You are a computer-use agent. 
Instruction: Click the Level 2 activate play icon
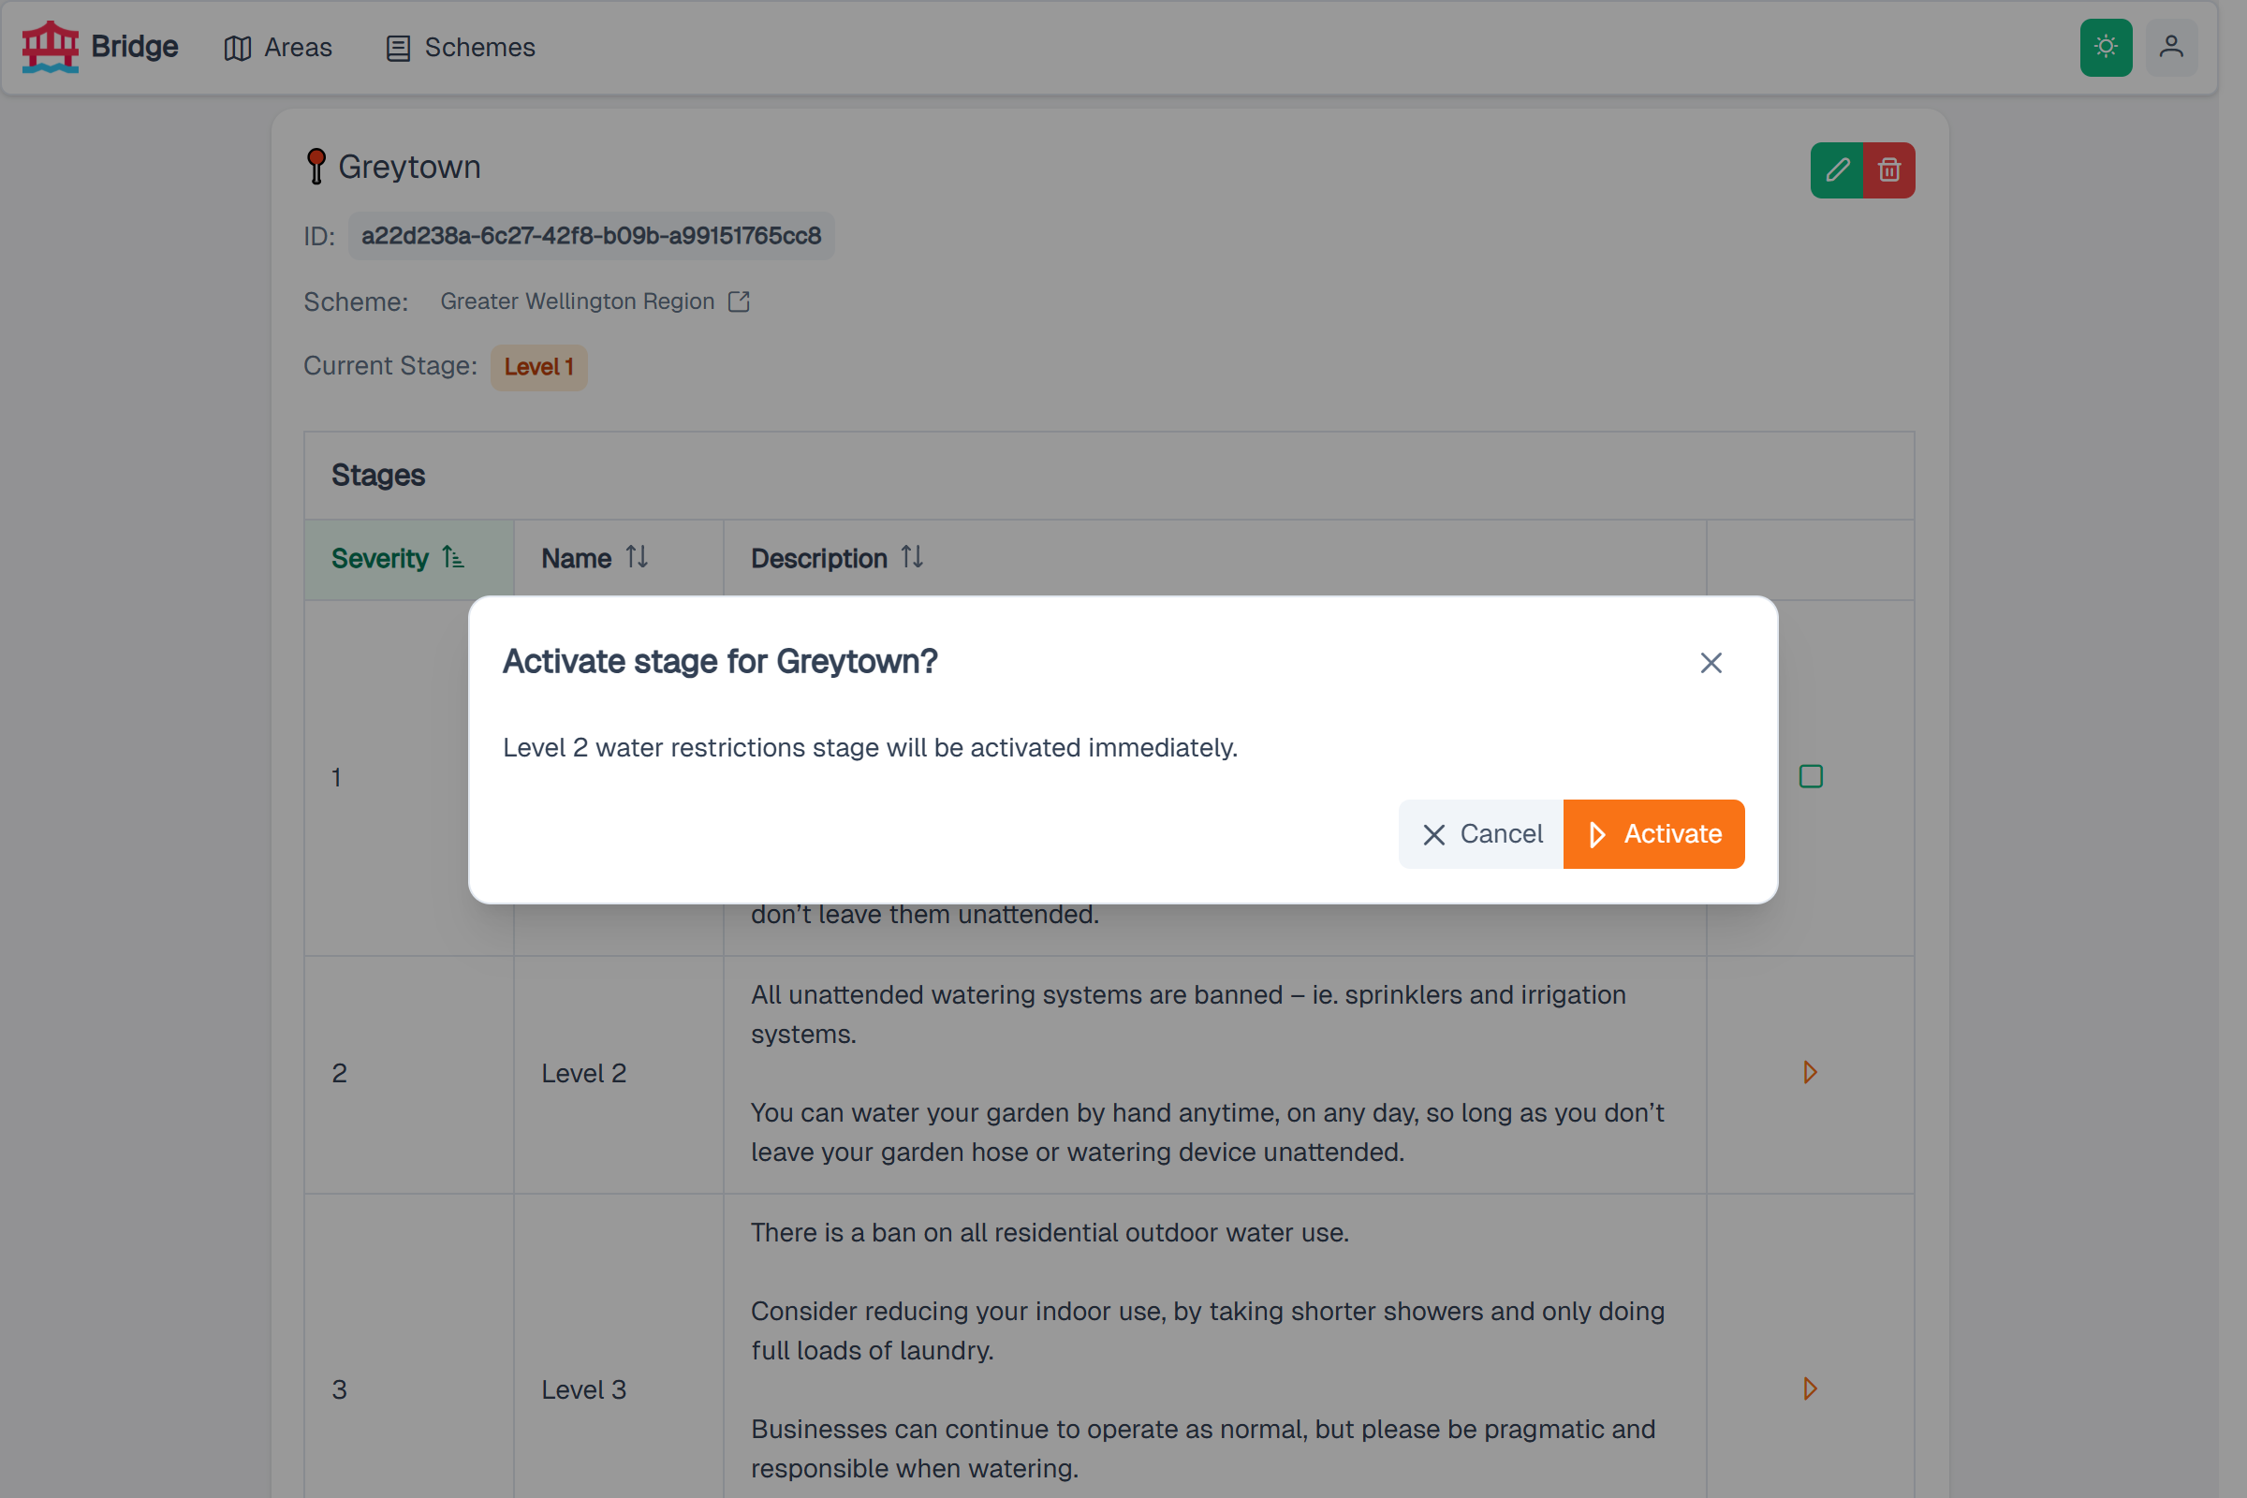(x=1810, y=1072)
